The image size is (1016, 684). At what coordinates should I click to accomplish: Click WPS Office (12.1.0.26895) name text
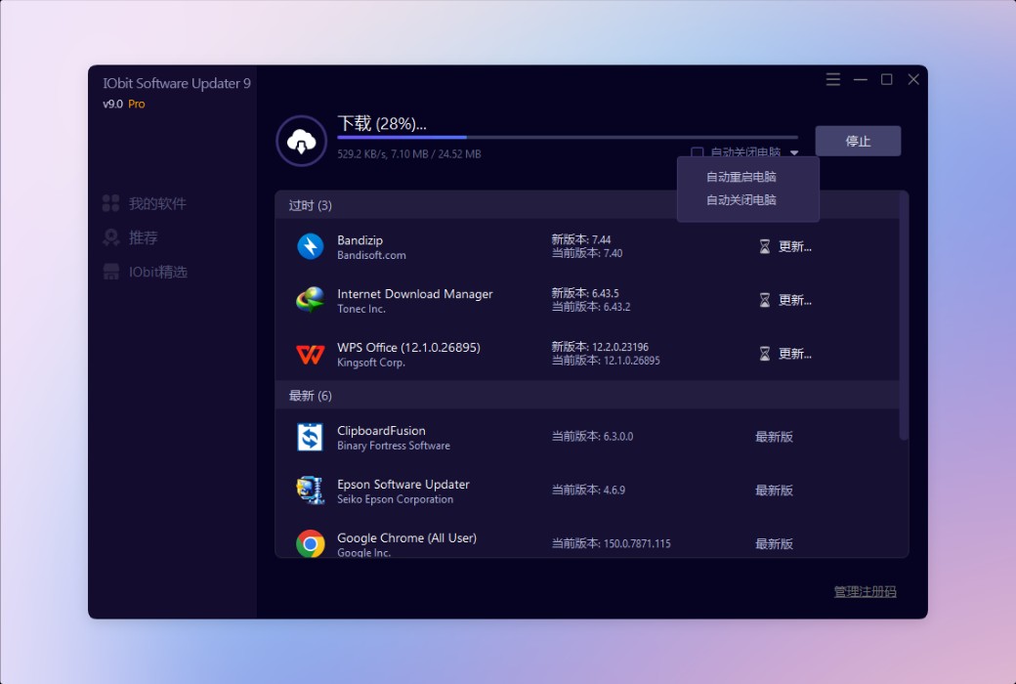coord(409,348)
